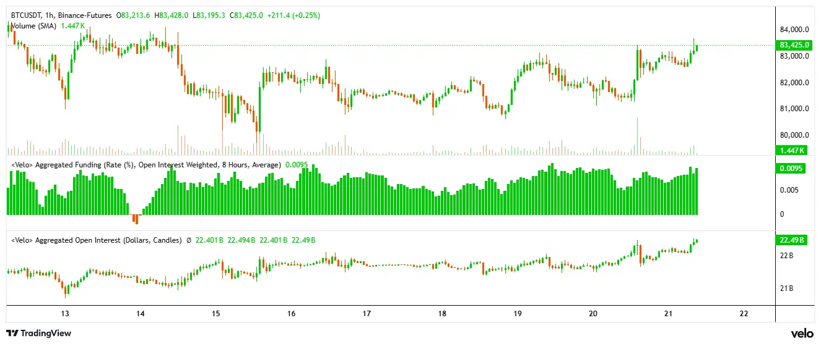Click the 83,000.0 price axis tick
The width and height of the screenshot is (821, 344).
794,56
